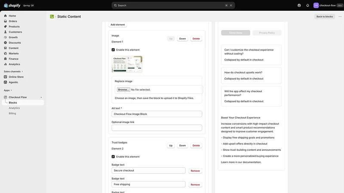344x193 pixels.
Task: Delete the Image element
Action: coord(196,39)
